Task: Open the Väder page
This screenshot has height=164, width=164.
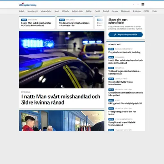Action: pos(155,11)
